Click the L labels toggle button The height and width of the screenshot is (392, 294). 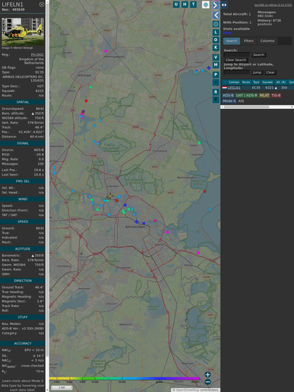216,33
